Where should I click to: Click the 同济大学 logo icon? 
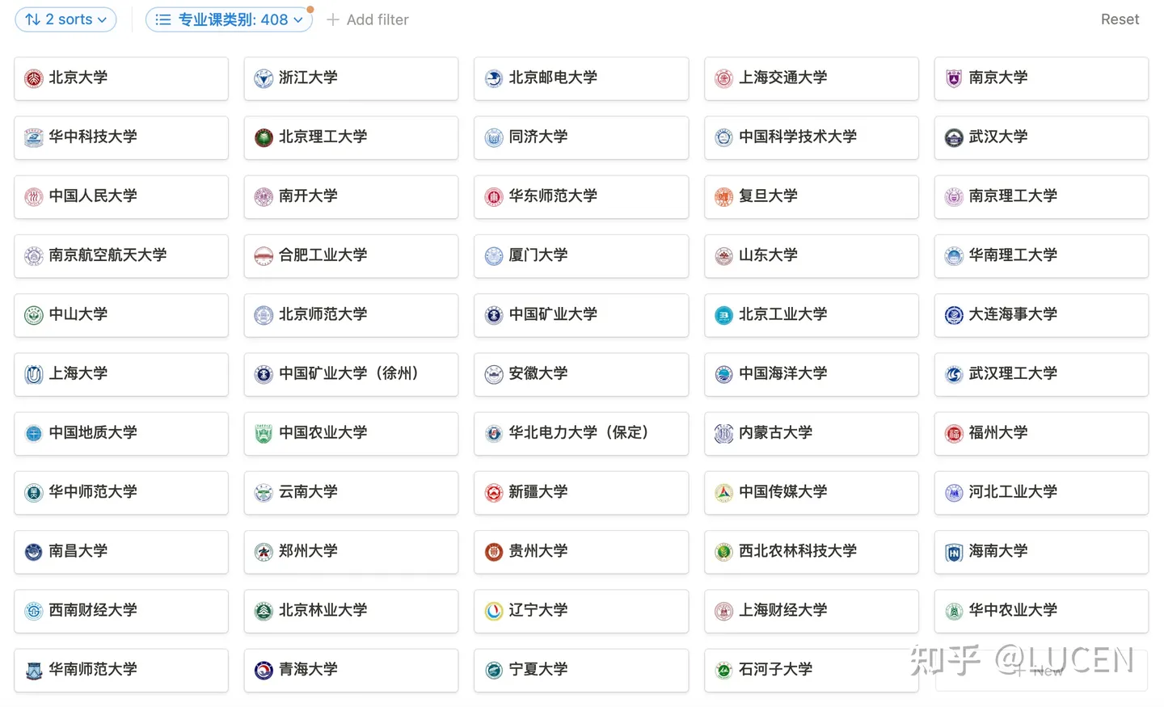coord(494,137)
